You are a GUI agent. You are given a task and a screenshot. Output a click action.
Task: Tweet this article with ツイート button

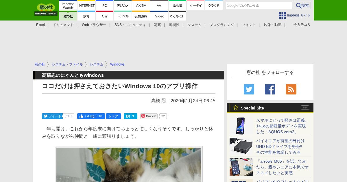point(52,116)
